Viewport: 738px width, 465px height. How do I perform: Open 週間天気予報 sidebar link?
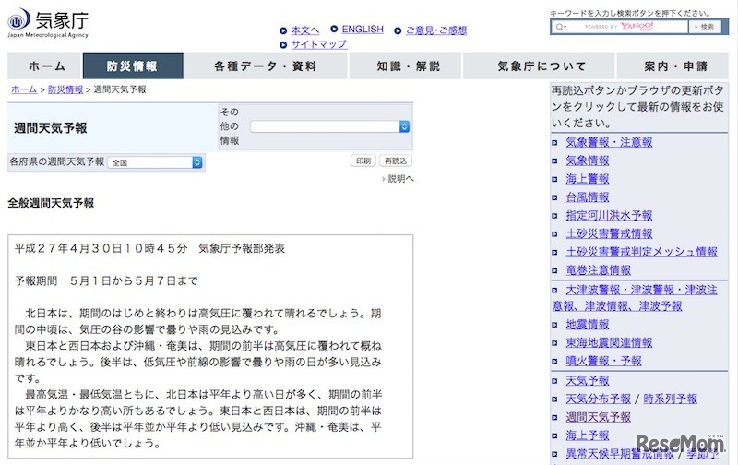click(598, 417)
